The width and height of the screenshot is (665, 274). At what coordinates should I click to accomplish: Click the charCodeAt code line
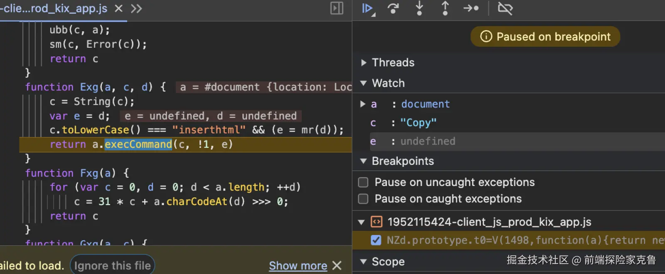pyautogui.click(x=181, y=201)
